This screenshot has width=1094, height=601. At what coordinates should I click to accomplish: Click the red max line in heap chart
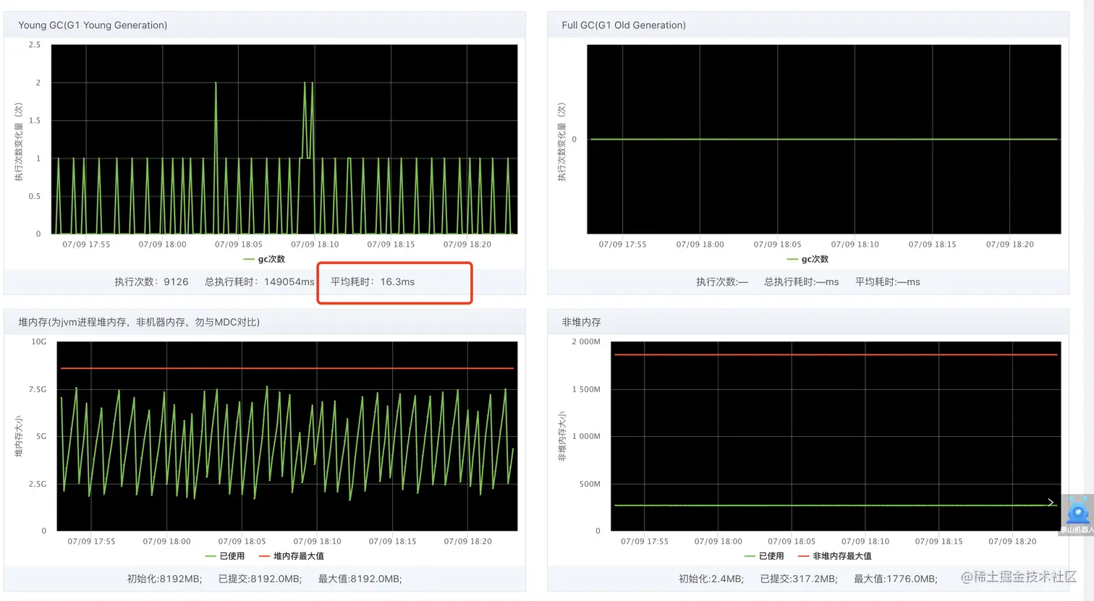[287, 368]
